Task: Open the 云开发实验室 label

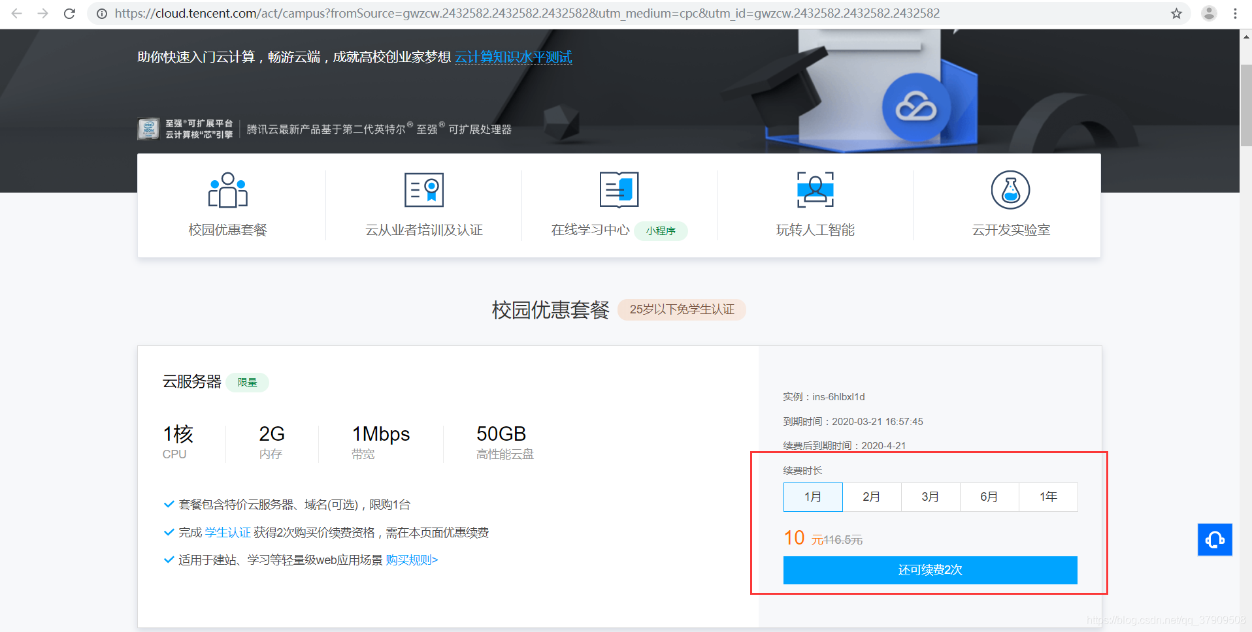Action: (1011, 230)
